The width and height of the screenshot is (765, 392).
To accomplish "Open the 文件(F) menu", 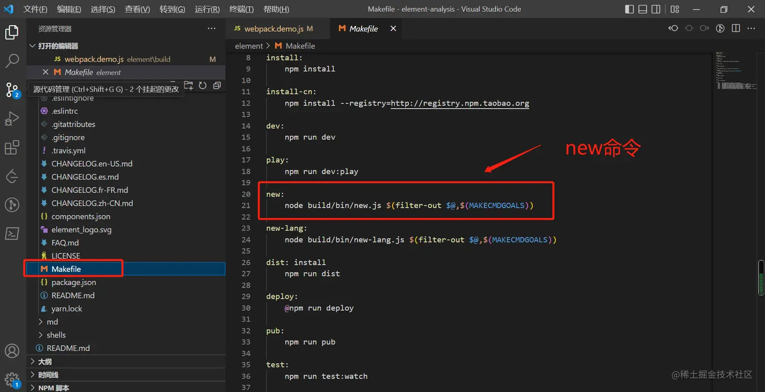I will click(35, 9).
